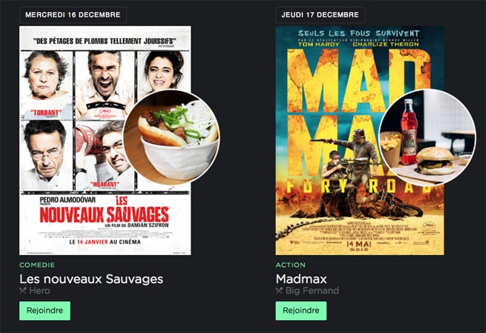Click the Big Fernand restaurant name
Image resolution: width=486 pixels, height=333 pixels.
[x=312, y=291]
